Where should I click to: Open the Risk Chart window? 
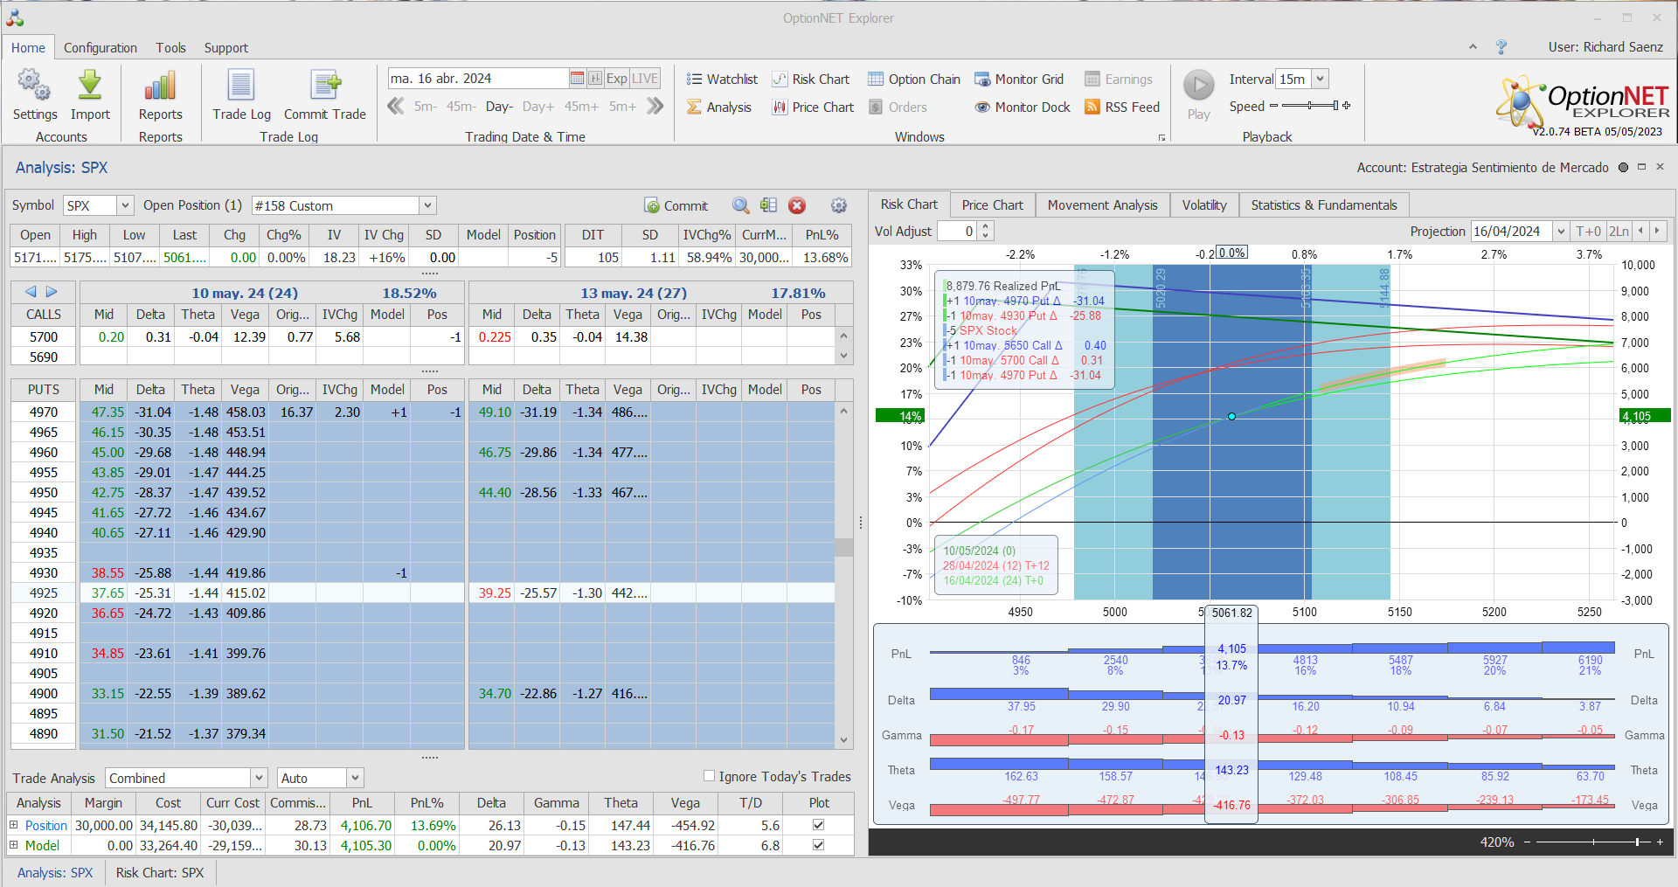click(811, 80)
